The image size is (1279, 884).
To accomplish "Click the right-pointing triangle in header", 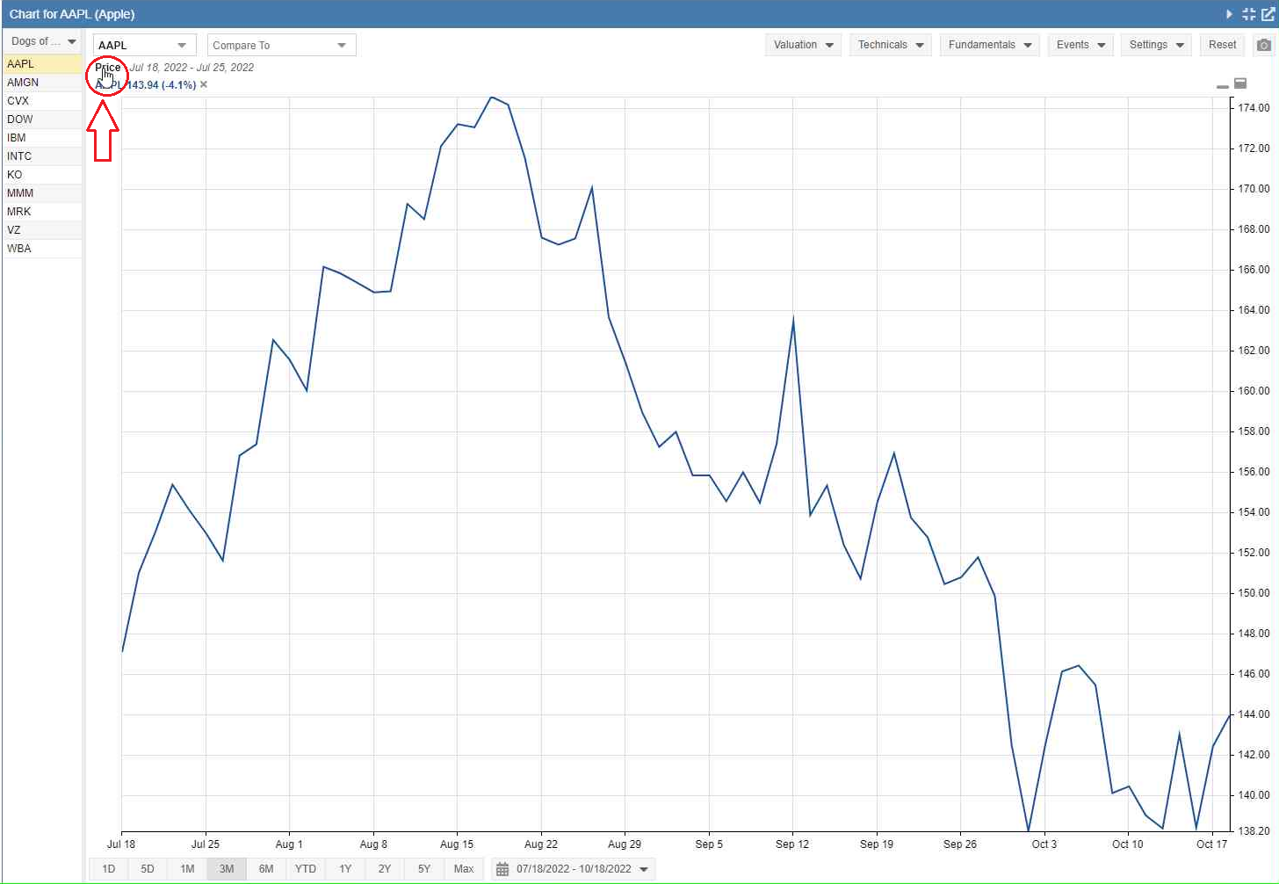I will [x=1229, y=14].
